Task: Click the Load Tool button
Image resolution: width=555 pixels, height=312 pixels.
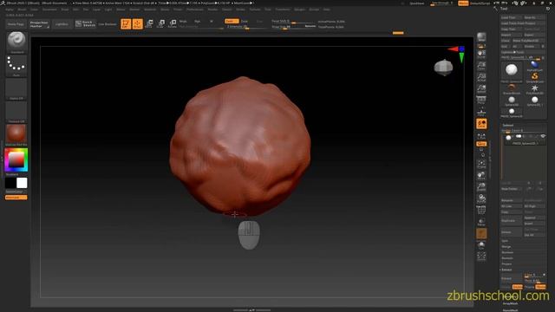Action: tap(511, 17)
